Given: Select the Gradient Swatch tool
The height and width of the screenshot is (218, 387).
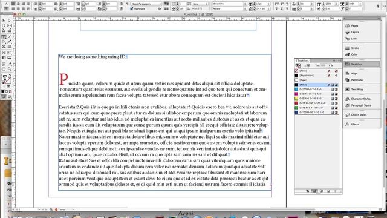Looking at the screenshot, I should point(4,58).
